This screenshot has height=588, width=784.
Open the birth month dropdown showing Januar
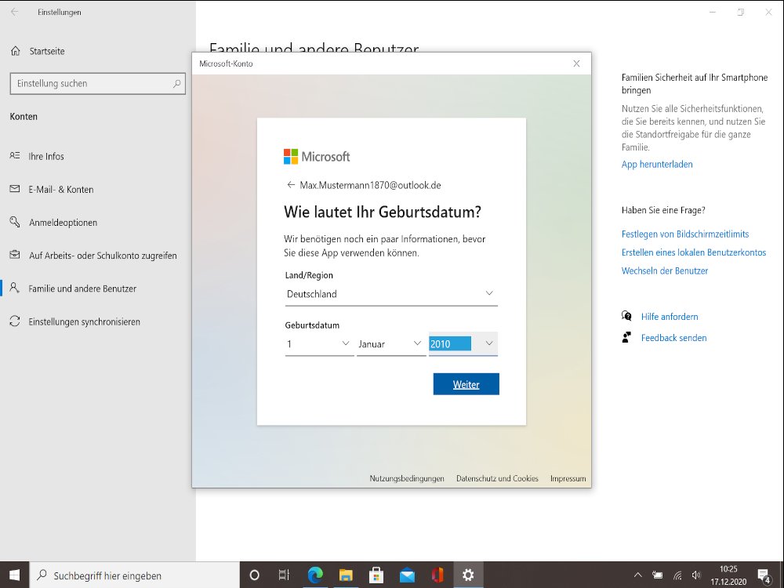click(390, 344)
